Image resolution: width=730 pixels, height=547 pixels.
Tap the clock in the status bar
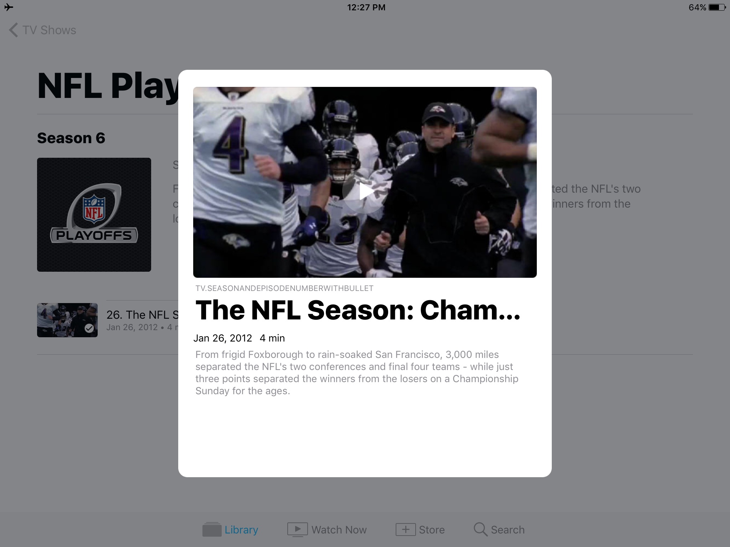pos(366,7)
